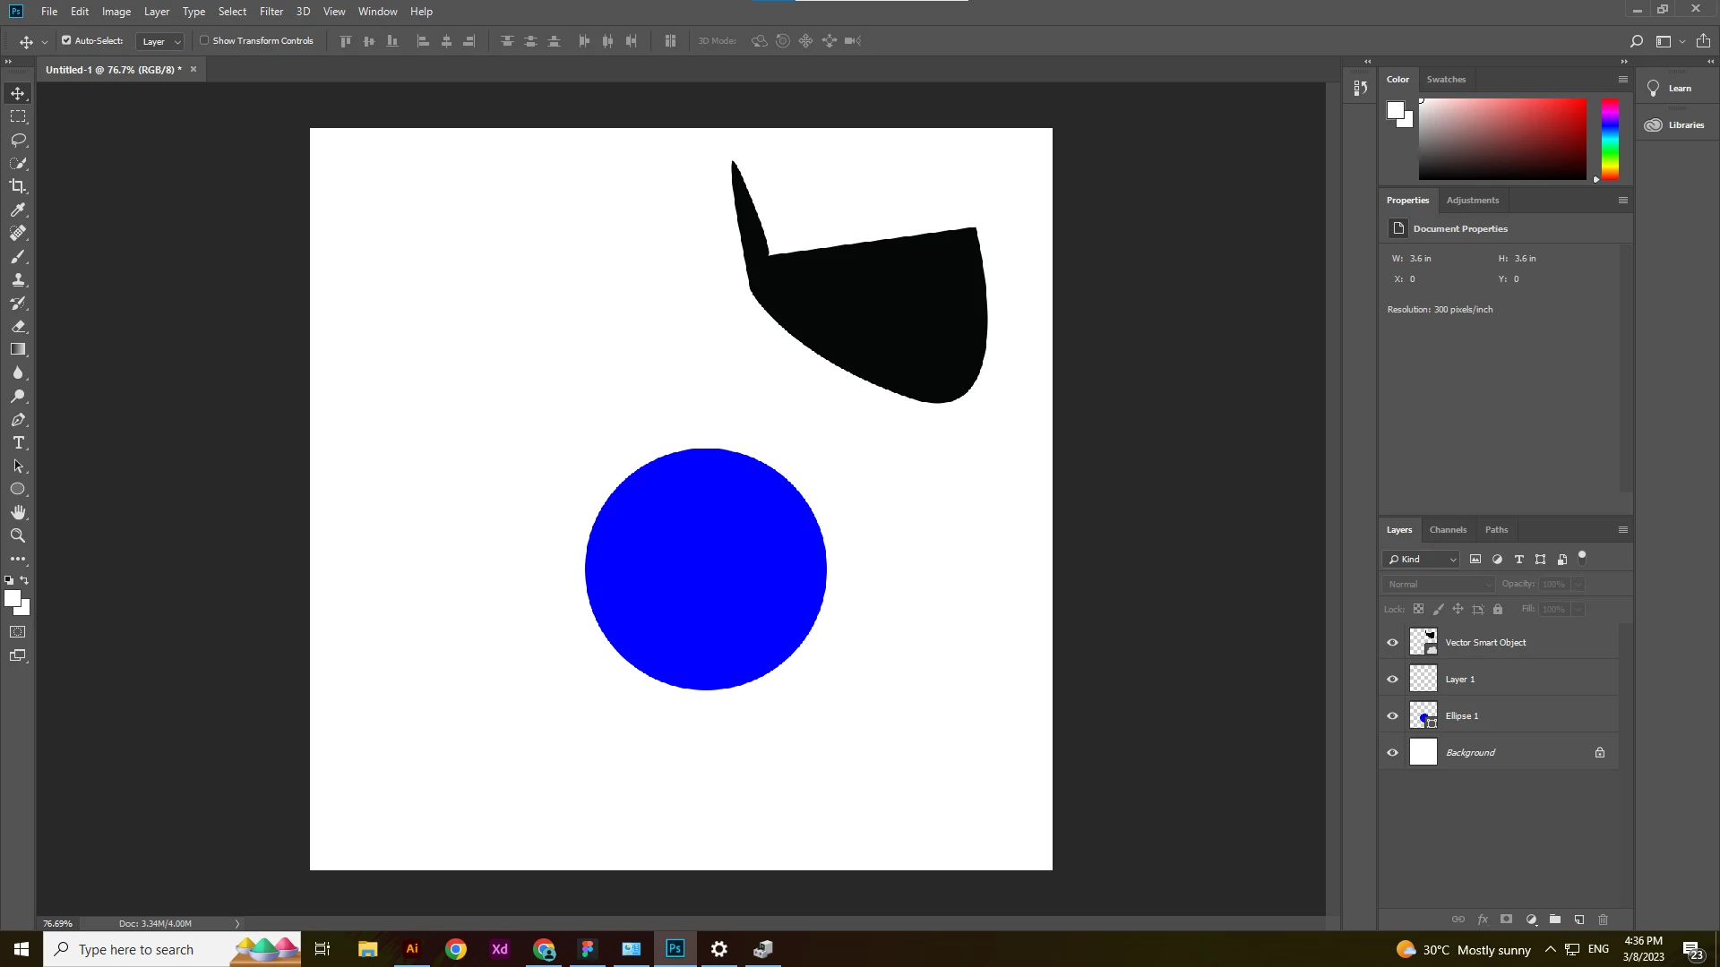1720x967 pixels.
Task: Hide the Ellipse 1 layer
Action: point(1392,715)
